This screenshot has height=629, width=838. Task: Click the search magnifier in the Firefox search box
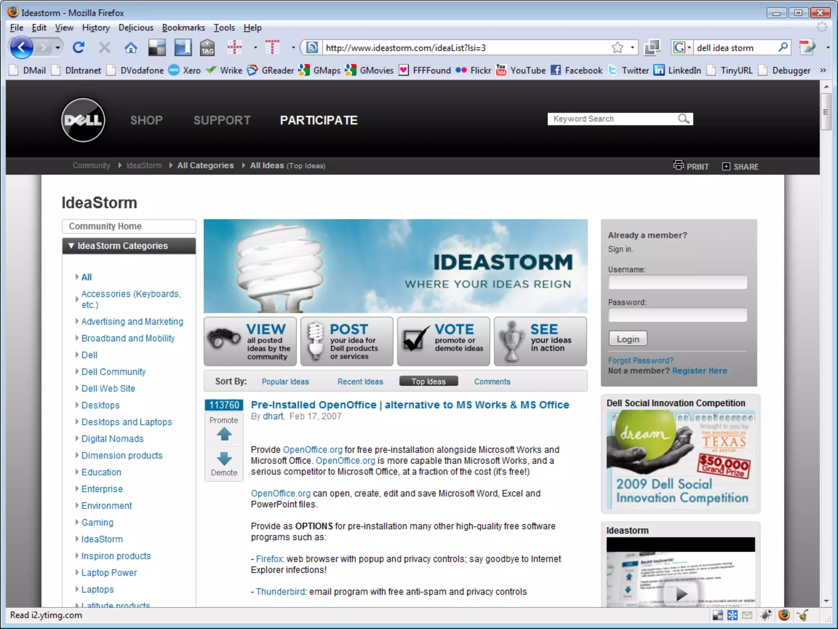pyautogui.click(x=783, y=48)
